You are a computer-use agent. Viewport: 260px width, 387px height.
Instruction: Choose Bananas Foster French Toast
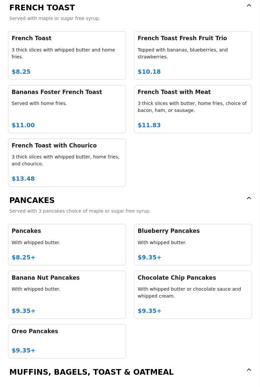point(67,109)
